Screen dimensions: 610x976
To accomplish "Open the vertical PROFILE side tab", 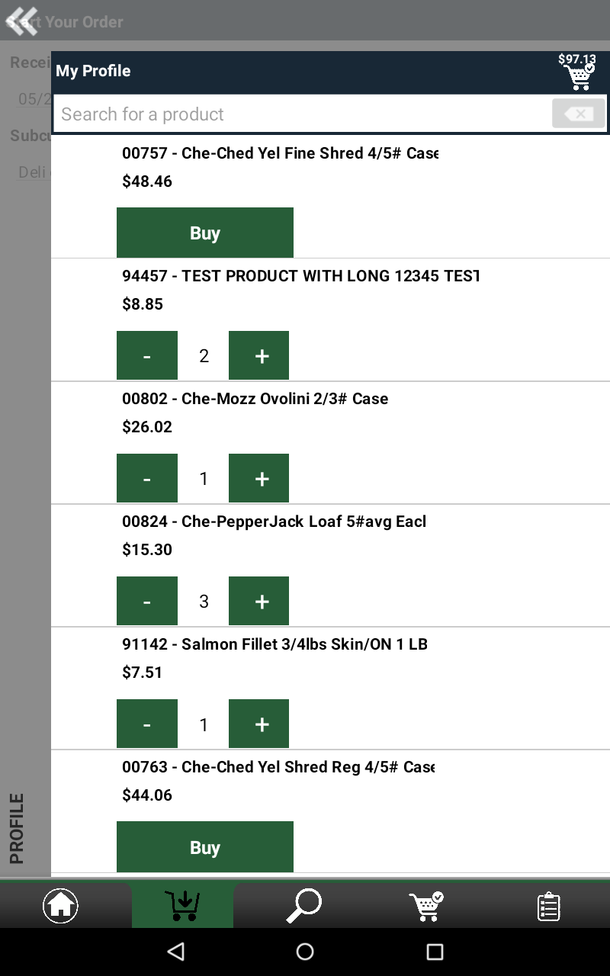I will [x=17, y=829].
